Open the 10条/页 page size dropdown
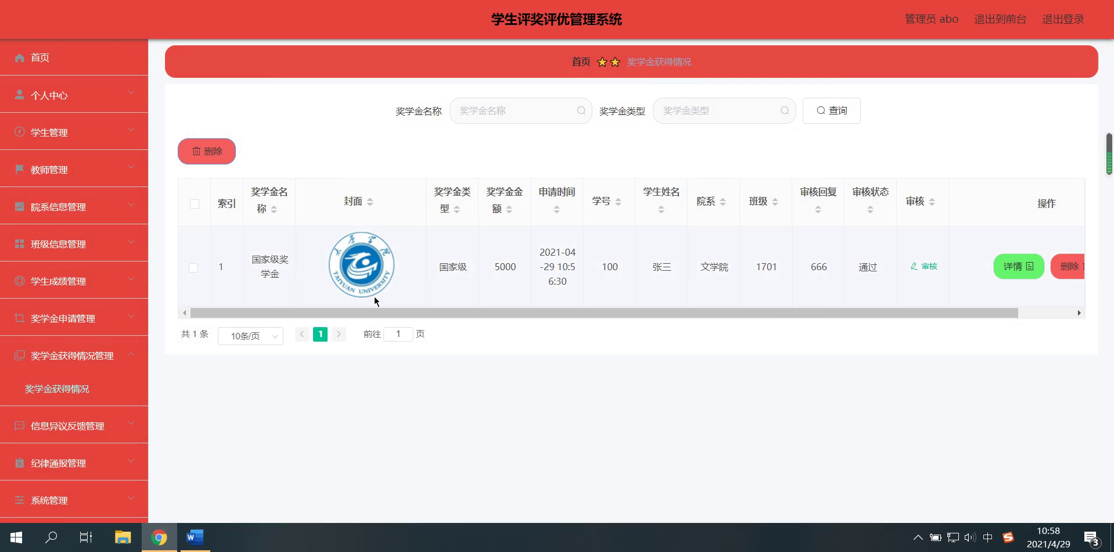 pos(250,336)
